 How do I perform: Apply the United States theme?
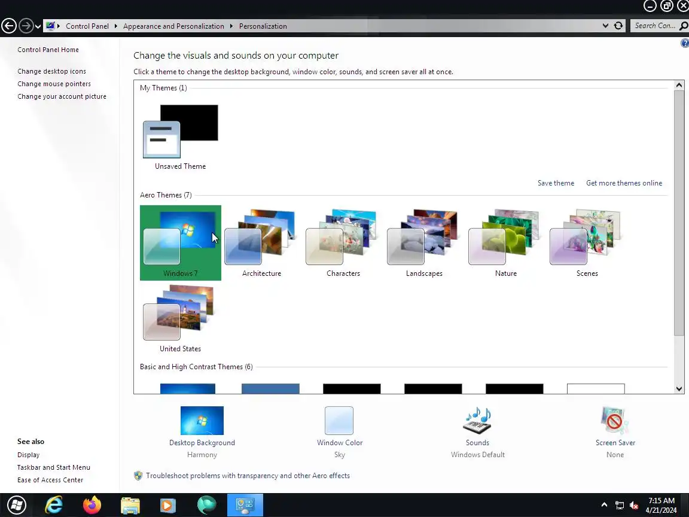(180, 318)
